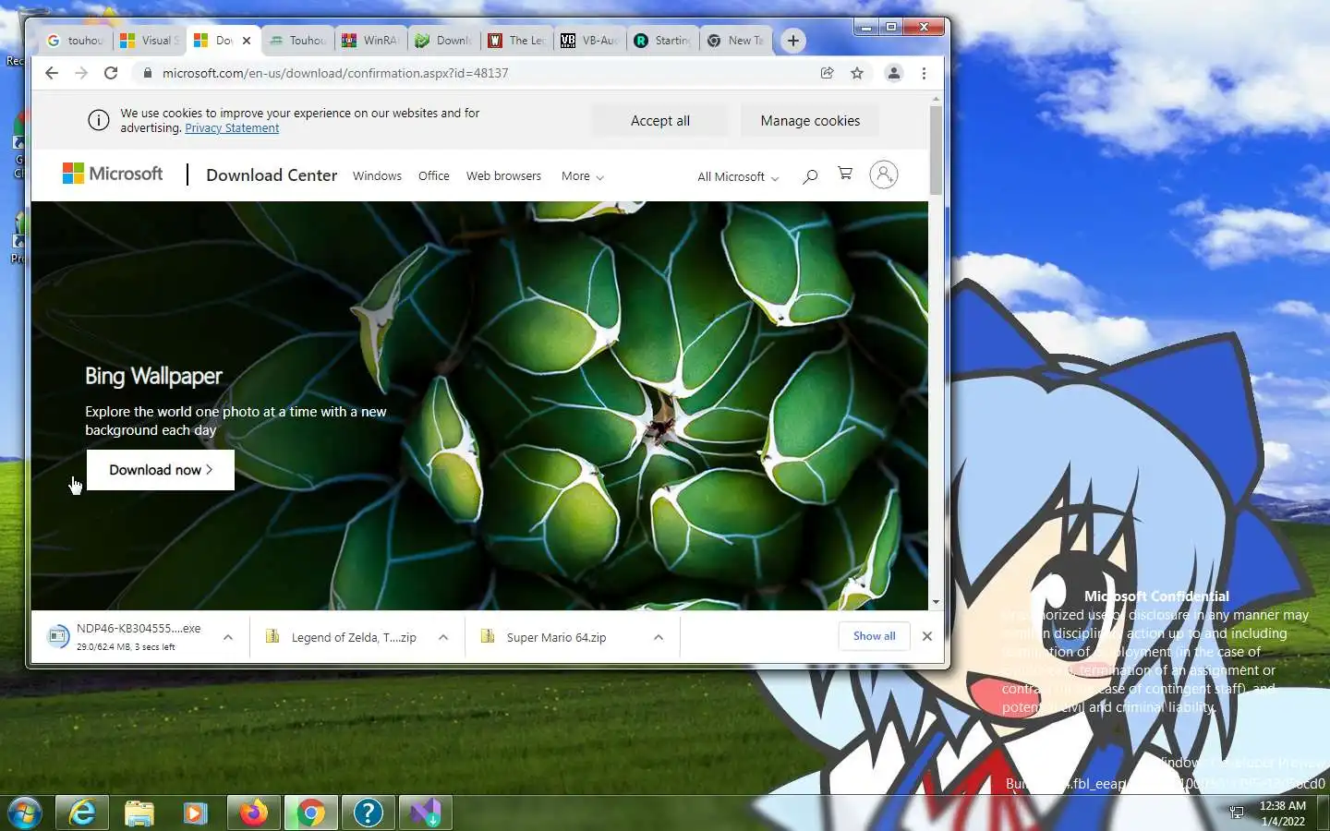
Task: Expand the All Microsoft dropdown
Action: coord(738,176)
